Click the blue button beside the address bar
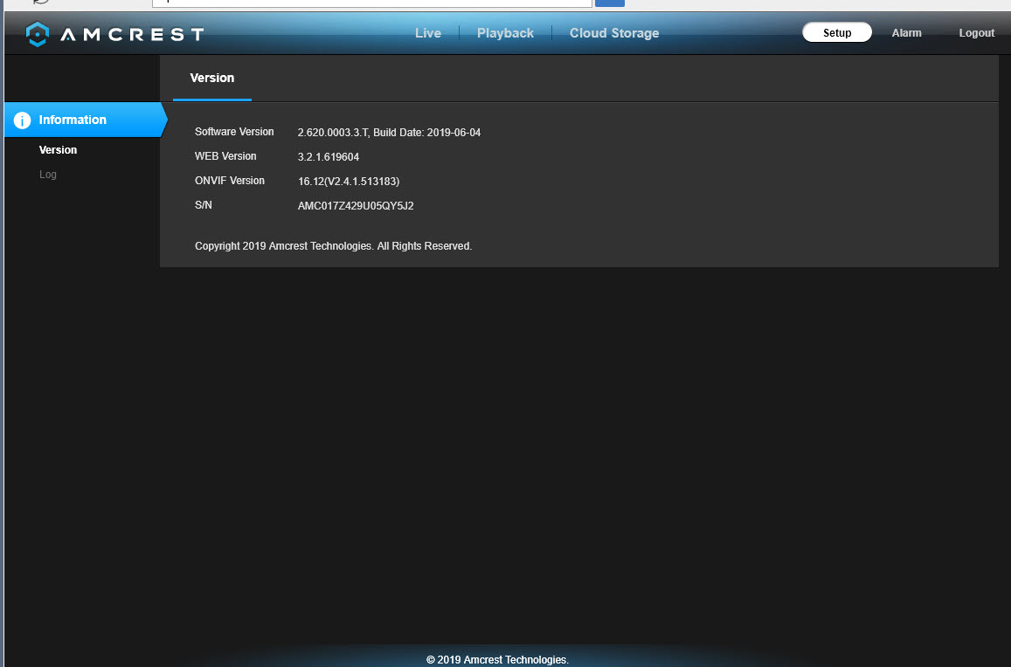 609,3
